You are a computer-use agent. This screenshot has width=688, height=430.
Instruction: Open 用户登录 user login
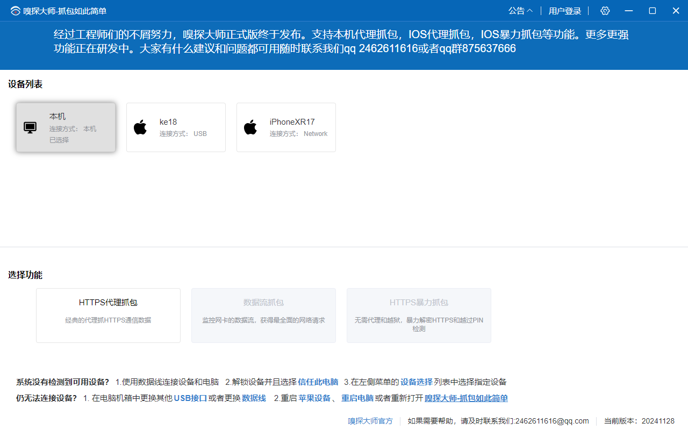coord(565,11)
